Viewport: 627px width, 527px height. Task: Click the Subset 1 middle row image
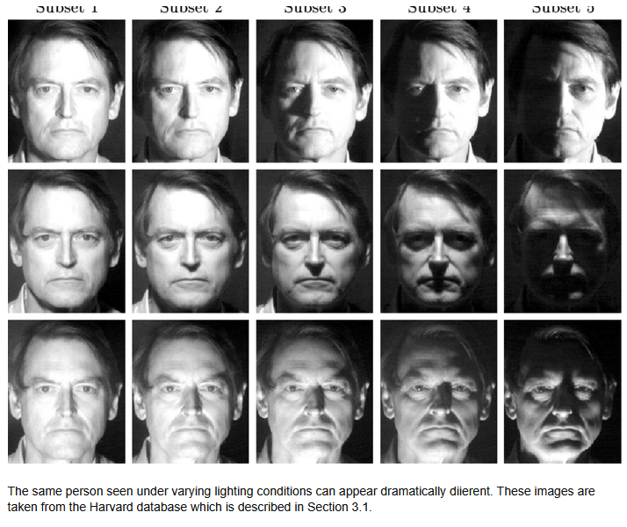tap(66, 241)
